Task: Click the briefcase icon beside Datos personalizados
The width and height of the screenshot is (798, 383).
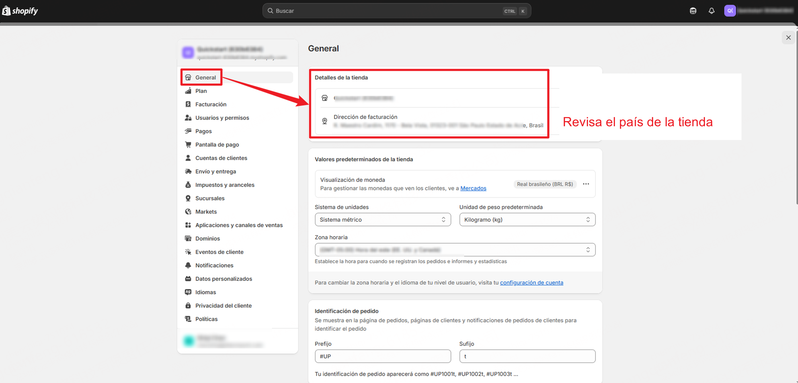Action: point(188,279)
